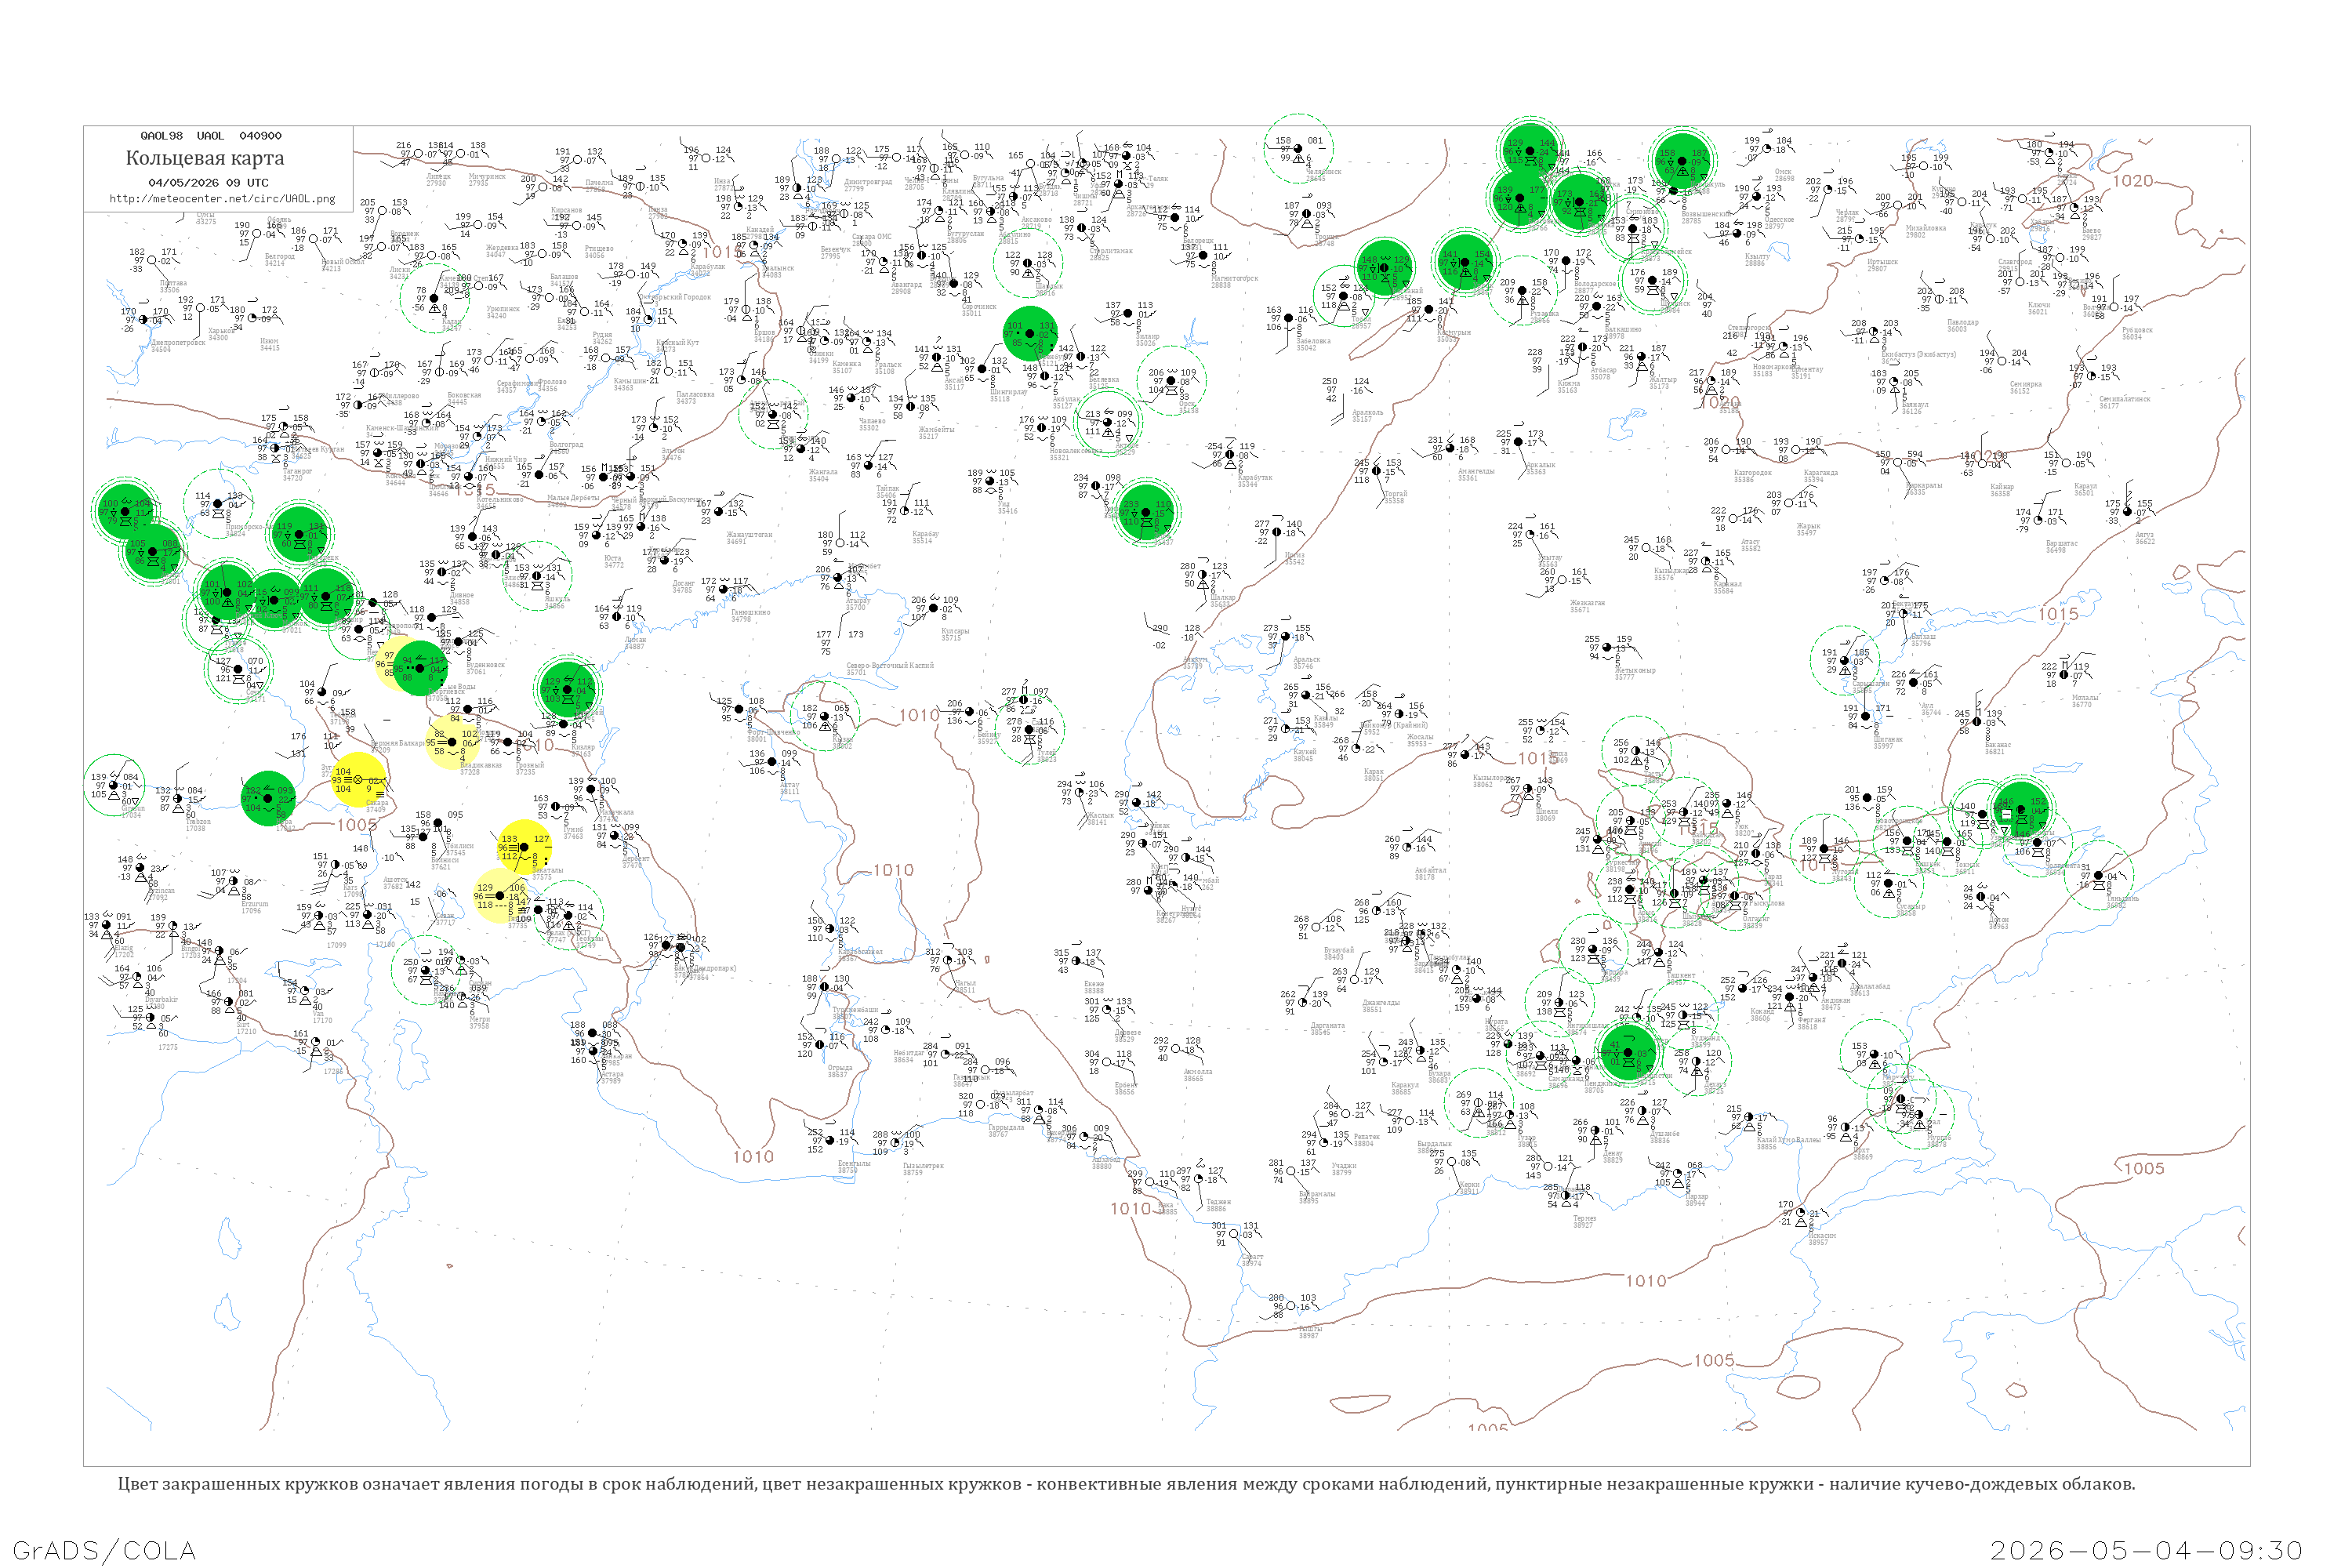Viewport: 2352px width, 1568px height.
Task: Click the 2026-05-04-09:30 timestamp
Action: 2146,1550
